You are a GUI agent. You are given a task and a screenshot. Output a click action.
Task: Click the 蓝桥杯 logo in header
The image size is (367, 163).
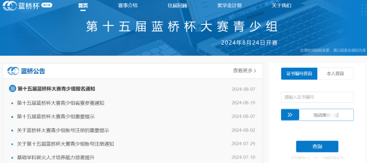click(21, 6)
